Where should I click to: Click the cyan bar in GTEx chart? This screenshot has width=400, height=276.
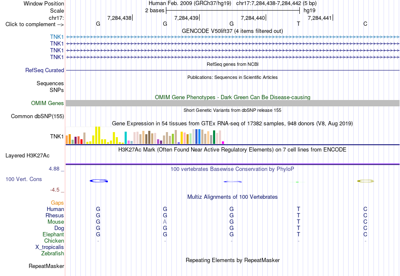pyautogui.click(x=125, y=138)
